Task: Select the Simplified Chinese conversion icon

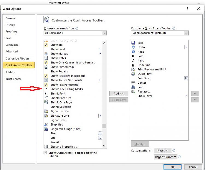Action: (46, 125)
